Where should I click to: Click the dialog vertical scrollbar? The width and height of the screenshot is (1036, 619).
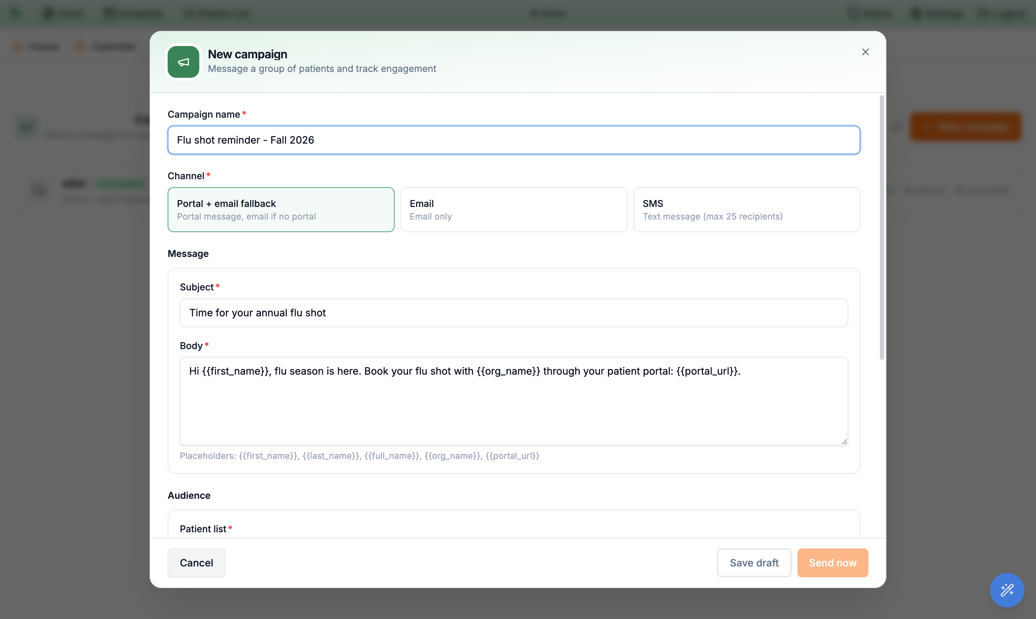pos(882,227)
